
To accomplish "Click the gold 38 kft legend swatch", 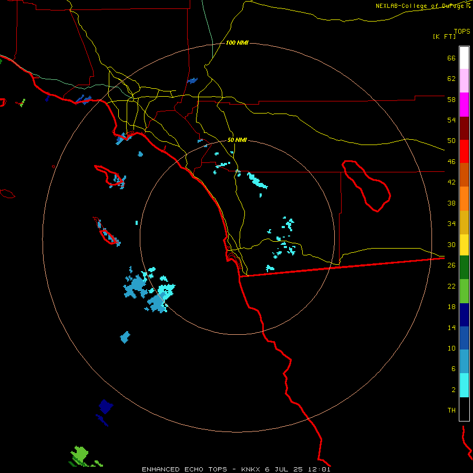I will click(x=464, y=222).
